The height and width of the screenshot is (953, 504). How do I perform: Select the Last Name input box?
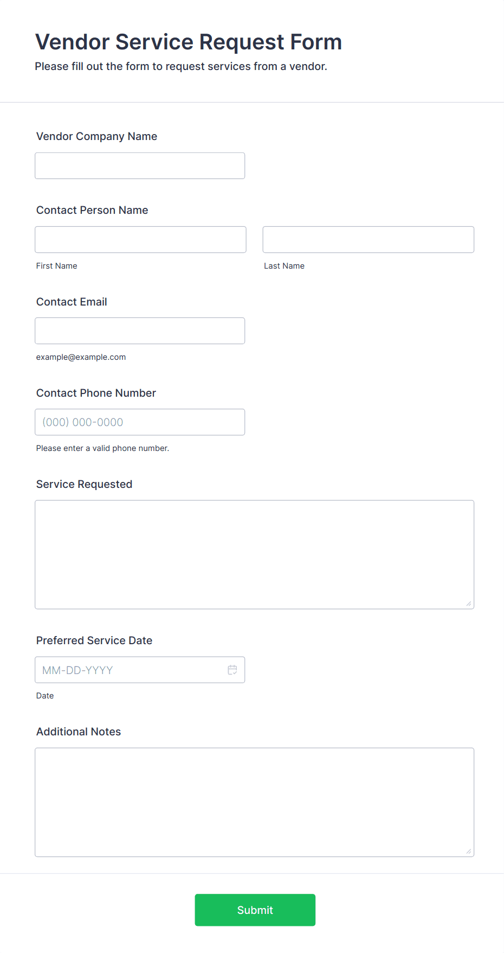click(x=369, y=239)
